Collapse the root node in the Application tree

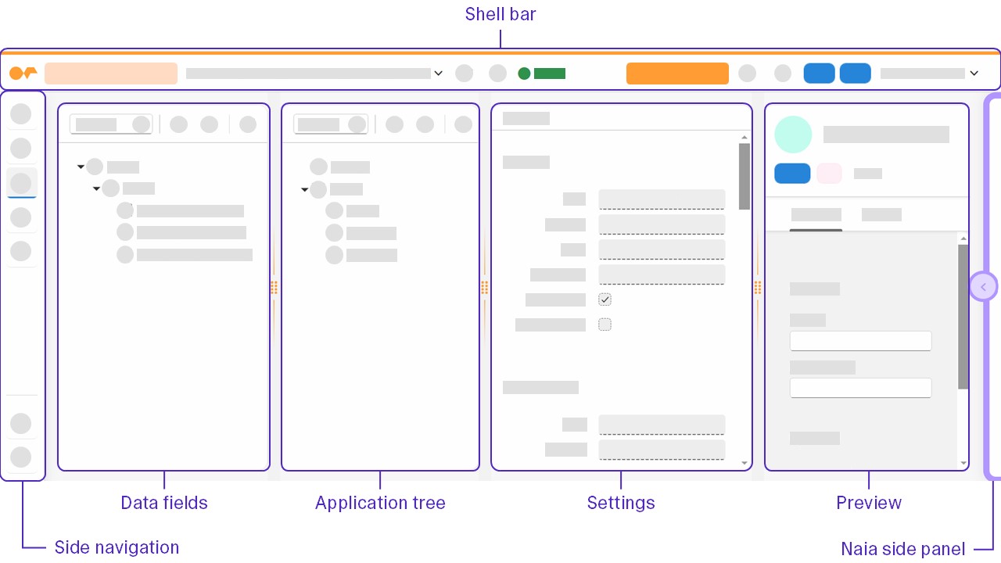305,189
